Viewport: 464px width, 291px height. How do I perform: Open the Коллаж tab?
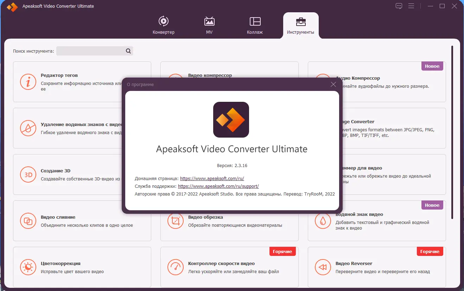pos(255,25)
